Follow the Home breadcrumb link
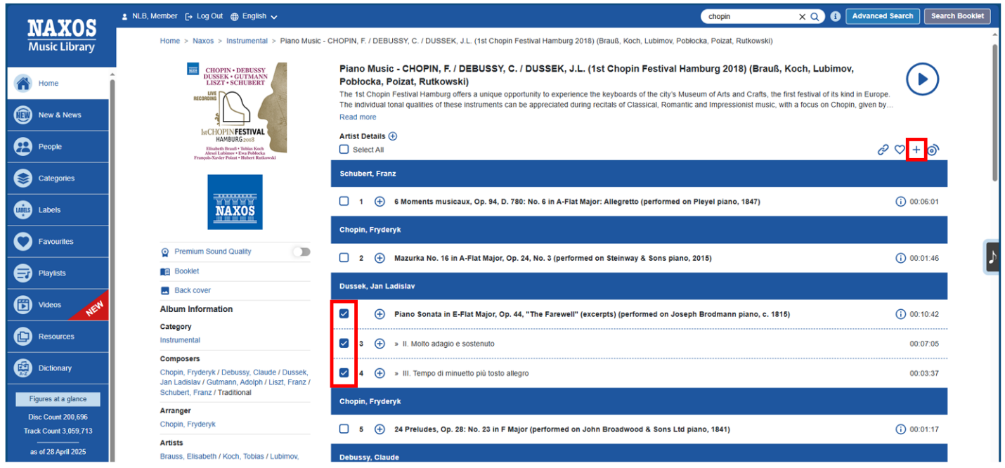The width and height of the screenshot is (1005, 468). click(x=170, y=41)
